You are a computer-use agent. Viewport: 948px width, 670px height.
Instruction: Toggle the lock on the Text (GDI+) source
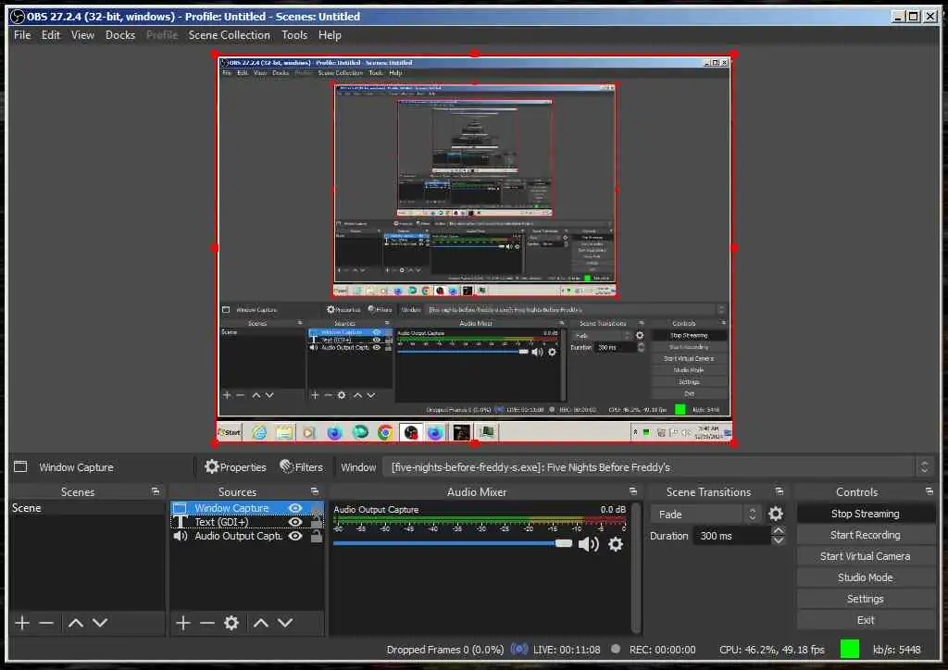[317, 522]
